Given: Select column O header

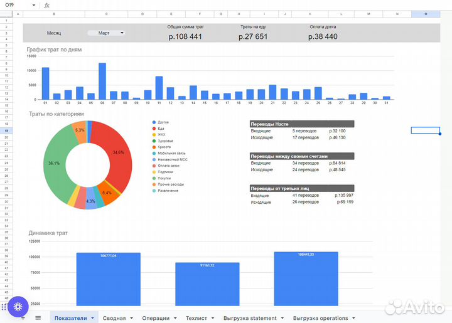Looking at the screenshot, I should [x=426, y=14].
